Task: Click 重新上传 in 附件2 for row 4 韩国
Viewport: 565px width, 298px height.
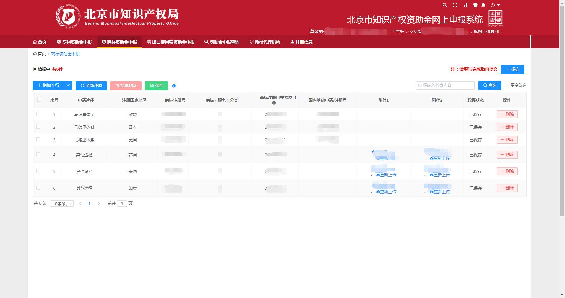Action: point(440,158)
